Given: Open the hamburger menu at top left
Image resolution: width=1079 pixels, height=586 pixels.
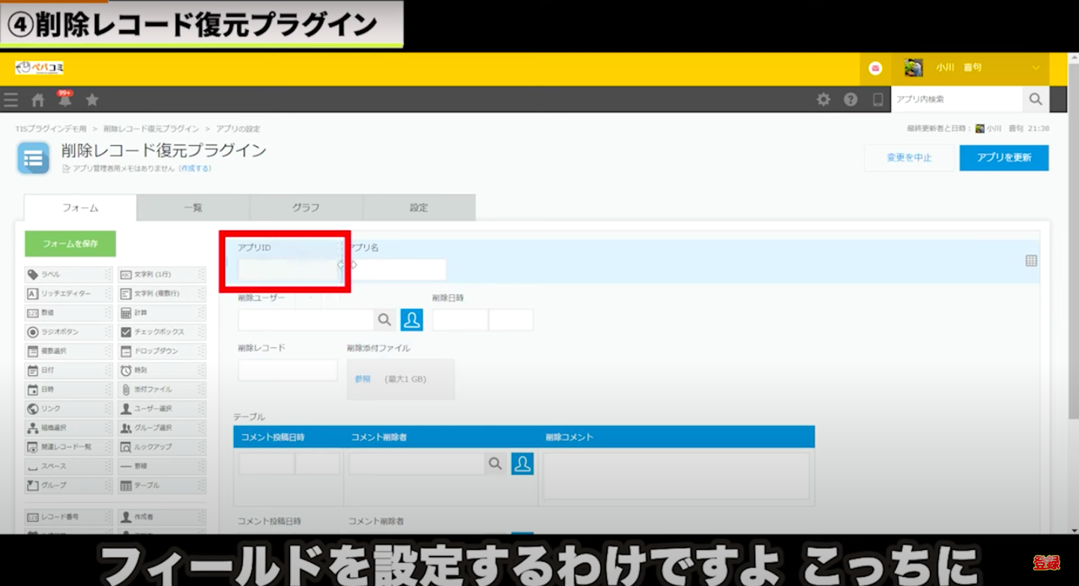Looking at the screenshot, I should click(x=10, y=100).
